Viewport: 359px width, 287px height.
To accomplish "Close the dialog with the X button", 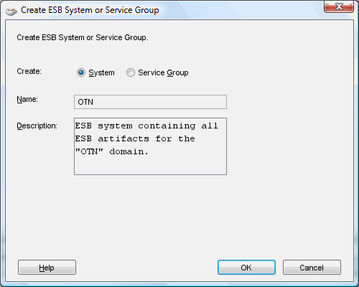I will (339, 6).
